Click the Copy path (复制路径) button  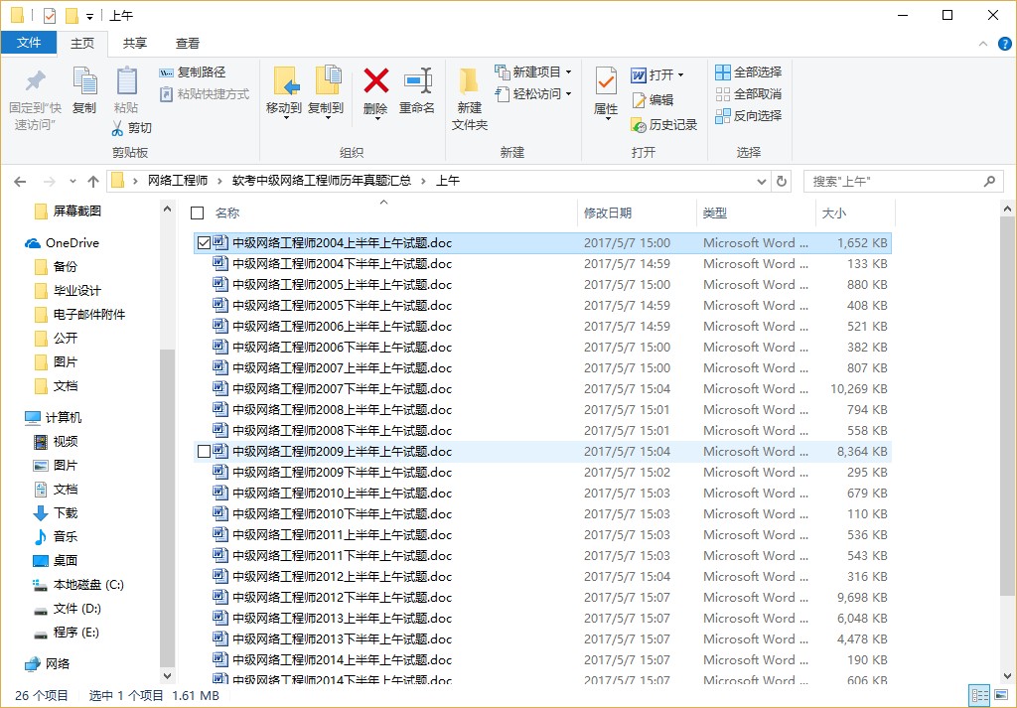pos(193,71)
